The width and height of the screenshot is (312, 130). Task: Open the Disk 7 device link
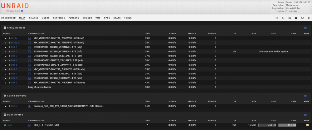point(14,74)
